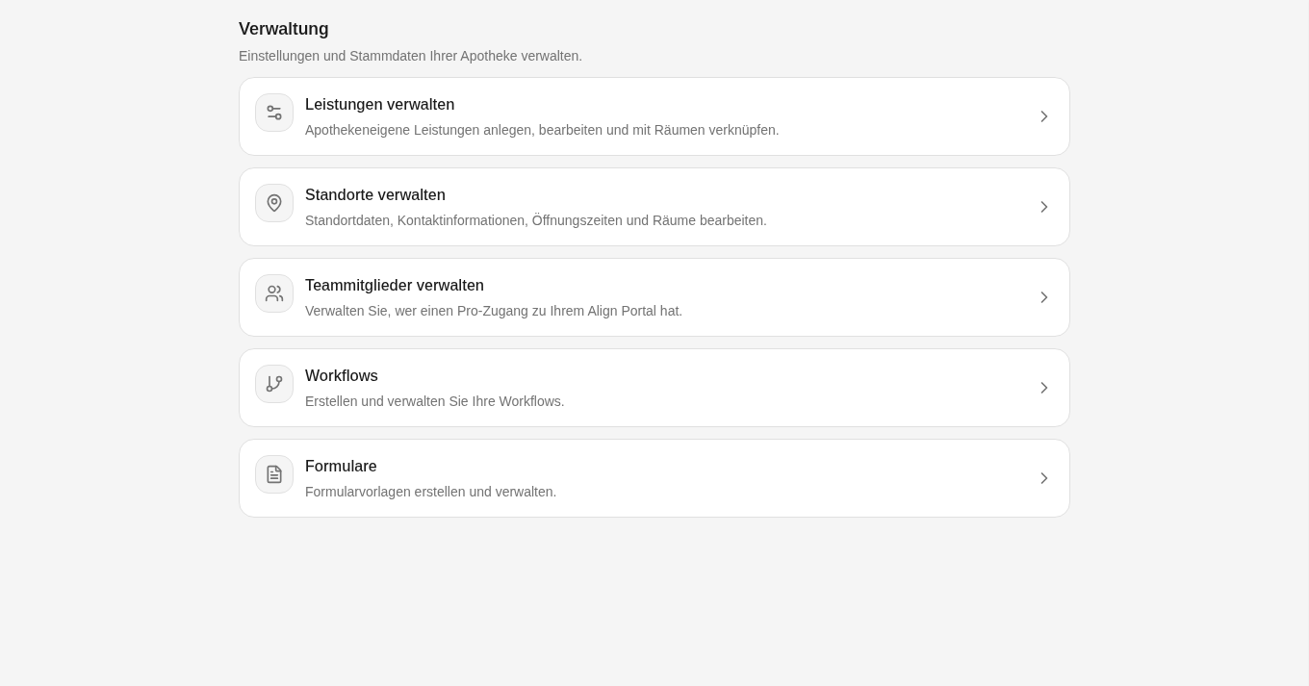Click text 'Standortdaten, Kontaktinformationen, Öffnungszeiten und Räume bearbeiten.'

click(x=536, y=220)
